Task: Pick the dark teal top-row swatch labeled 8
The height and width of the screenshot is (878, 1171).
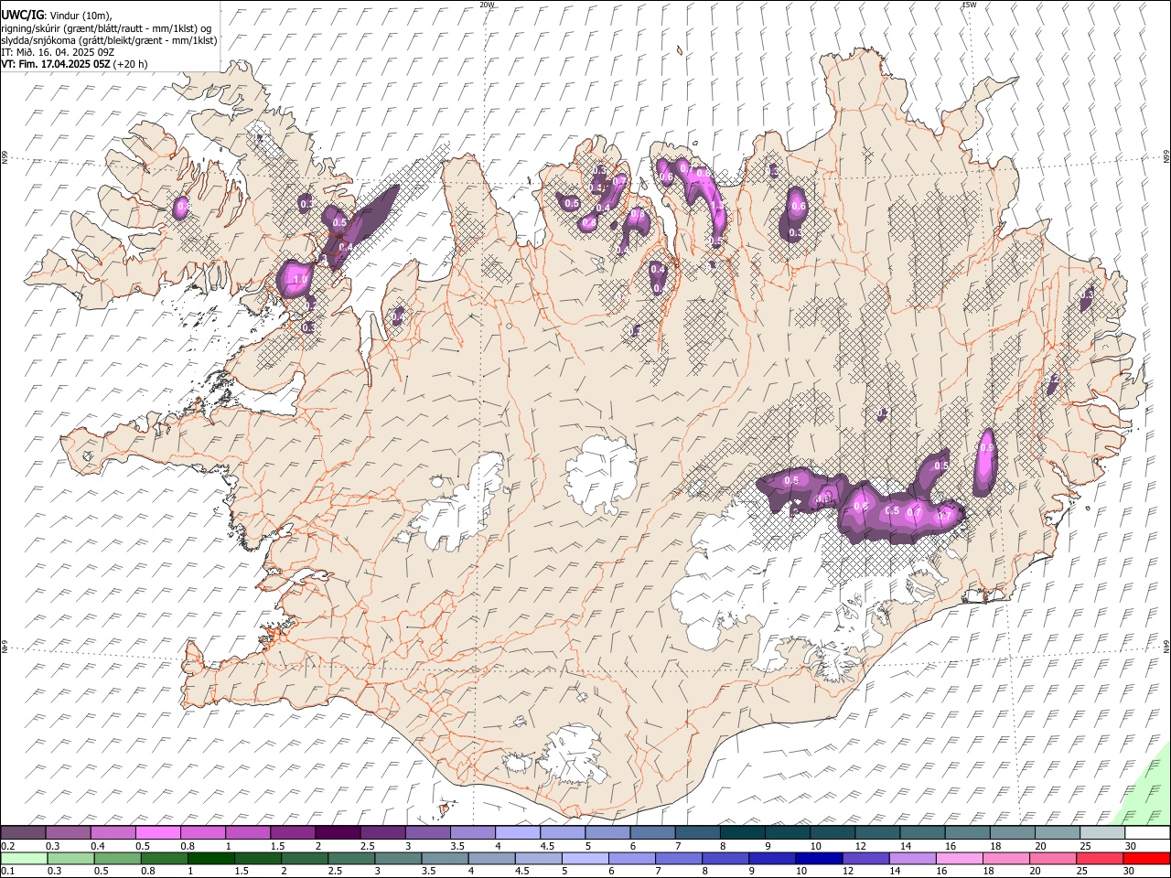Action: (x=742, y=833)
